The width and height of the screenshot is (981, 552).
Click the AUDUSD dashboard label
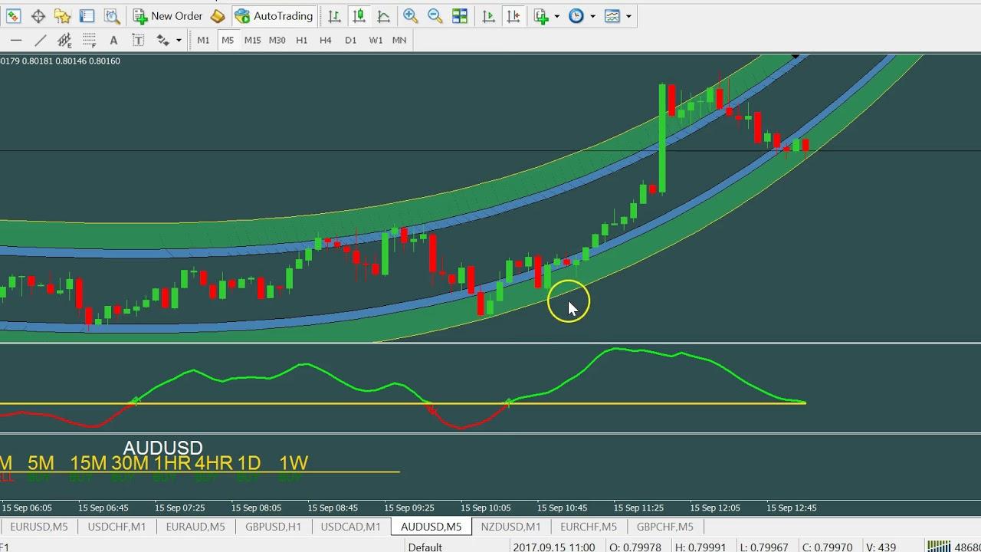pyautogui.click(x=162, y=448)
